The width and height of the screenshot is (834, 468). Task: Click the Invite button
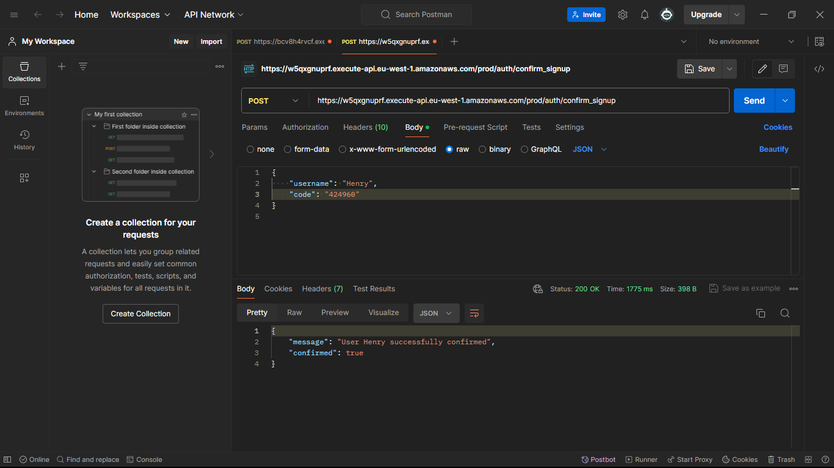tap(586, 15)
